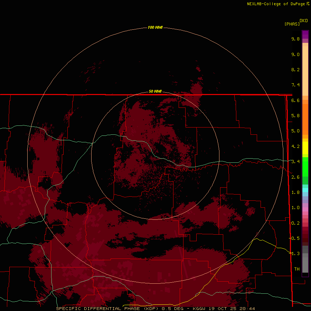Select the 9.0 value on the legend
The height and width of the screenshot is (311, 311).
click(x=295, y=54)
